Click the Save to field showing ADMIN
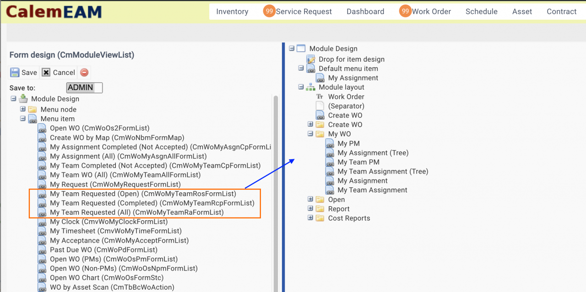Image resolution: width=586 pixels, height=292 pixels. click(84, 88)
